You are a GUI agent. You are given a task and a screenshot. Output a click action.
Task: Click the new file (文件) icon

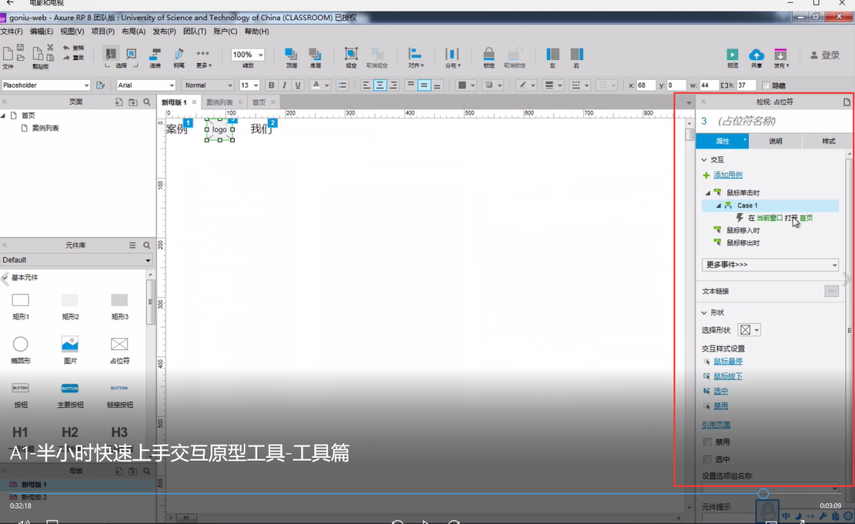click(x=8, y=54)
